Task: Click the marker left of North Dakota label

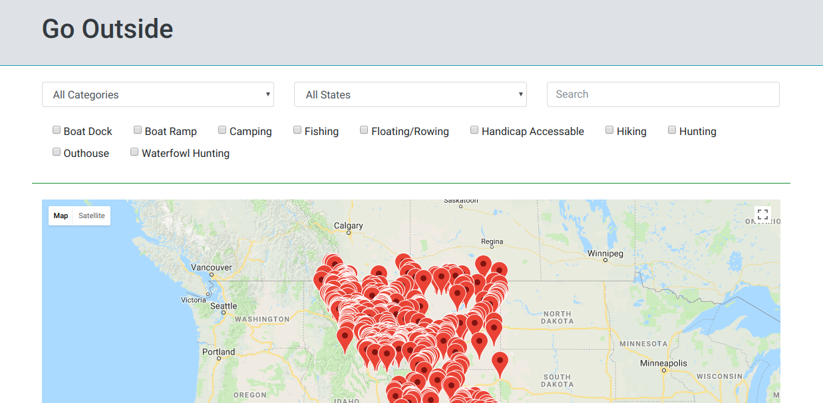Action: pyautogui.click(x=494, y=329)
